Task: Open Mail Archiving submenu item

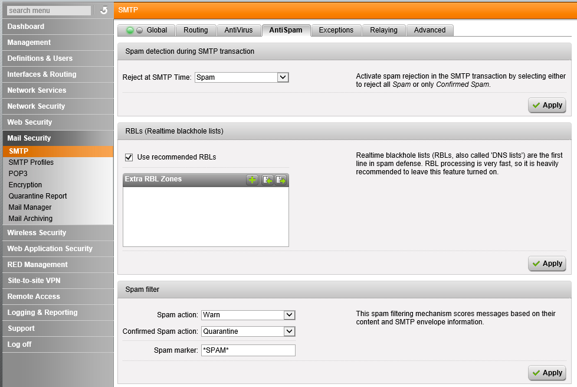Action: point(58,219)
